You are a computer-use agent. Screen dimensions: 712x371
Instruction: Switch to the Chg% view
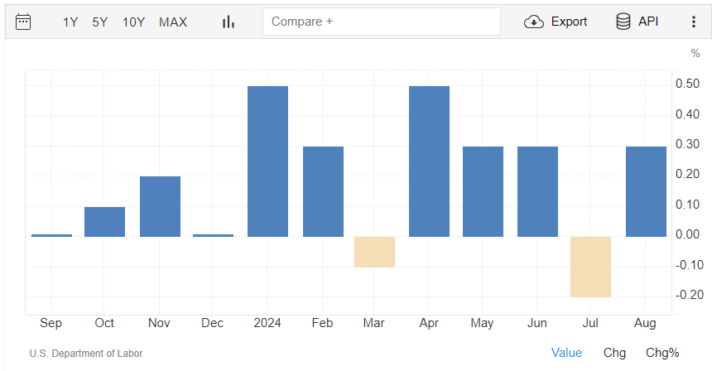pos(662,353)
